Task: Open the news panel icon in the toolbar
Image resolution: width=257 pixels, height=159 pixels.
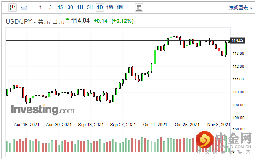Action: coord(138,7)
